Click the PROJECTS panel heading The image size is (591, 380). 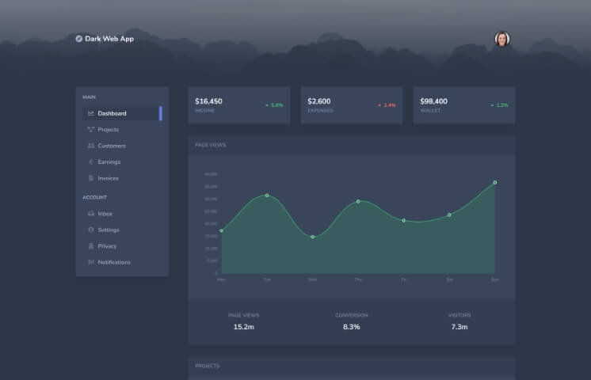pos(208,366)
